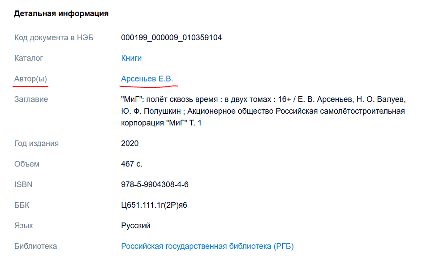
Task: Click the Каталог field label
Action: click(x=29, y=58)
